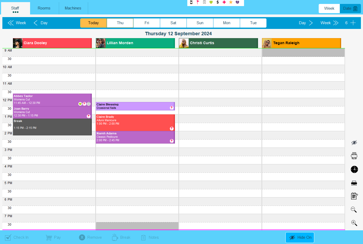Toggle the Hide On button
The image size is (363, 244).
click(300, 237)
